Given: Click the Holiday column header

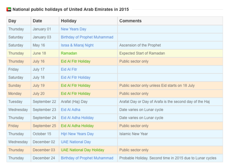Looking at the screenshot, I should tap(88, 21).
